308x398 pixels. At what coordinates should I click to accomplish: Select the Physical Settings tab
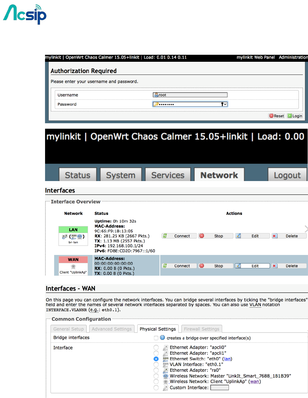click(158, 329)
